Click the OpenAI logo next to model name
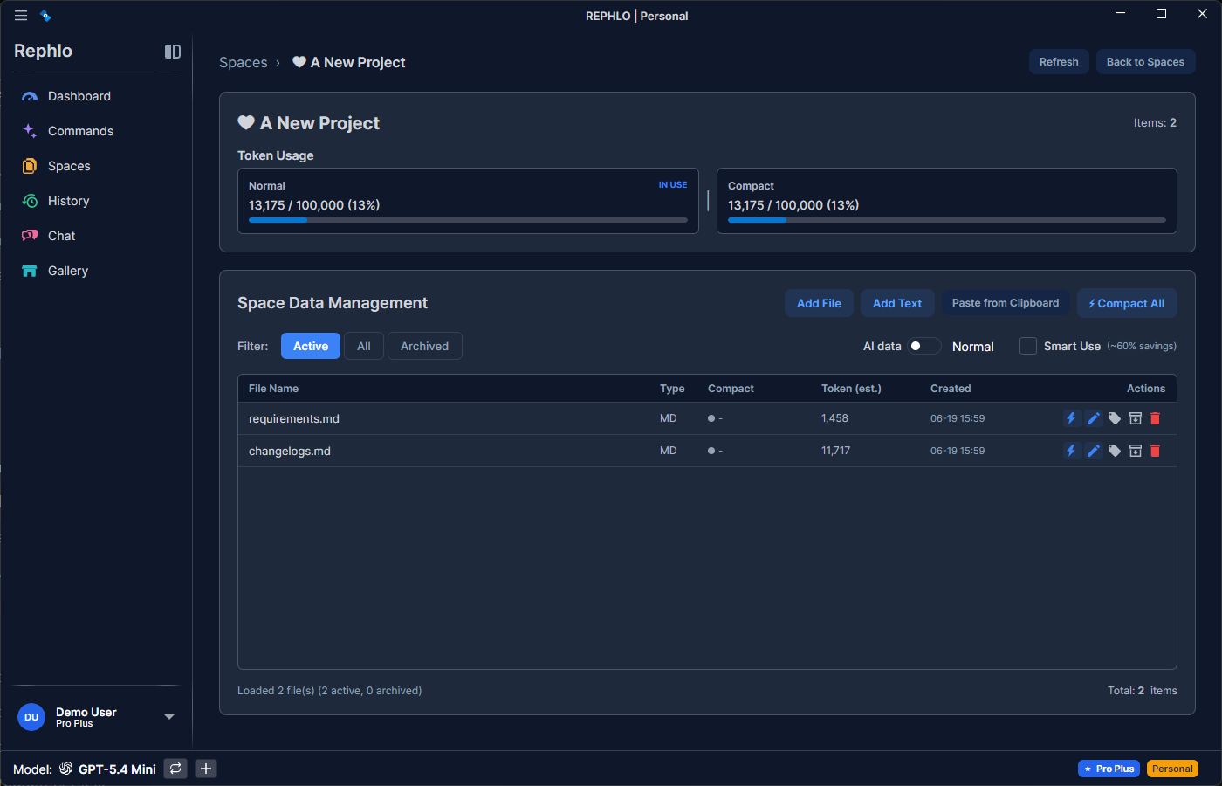Viewport: 1222px width, 786px height. (66, 769)
